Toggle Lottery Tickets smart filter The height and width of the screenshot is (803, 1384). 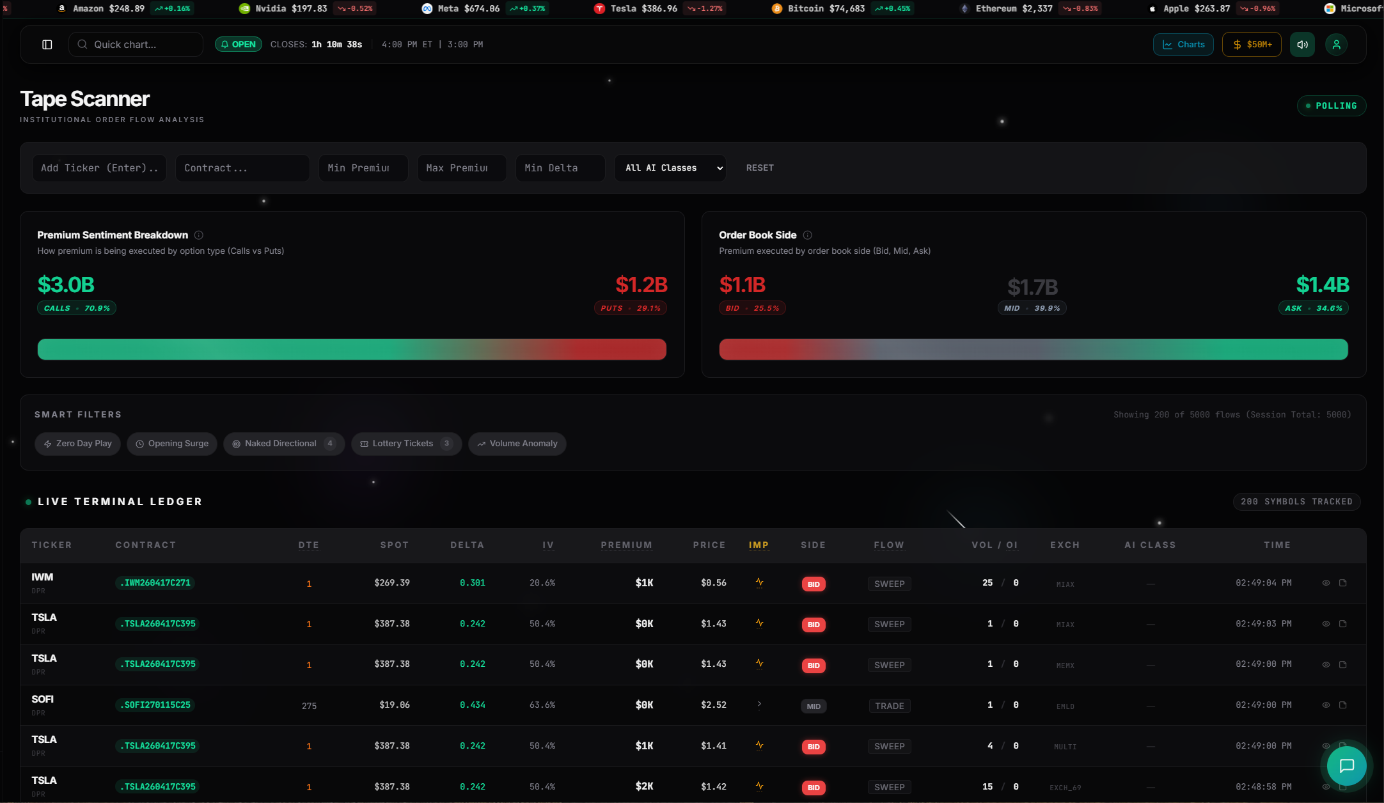click(x=406, y=444)
